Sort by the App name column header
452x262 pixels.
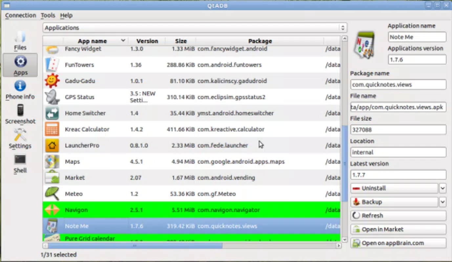[95, 41]
